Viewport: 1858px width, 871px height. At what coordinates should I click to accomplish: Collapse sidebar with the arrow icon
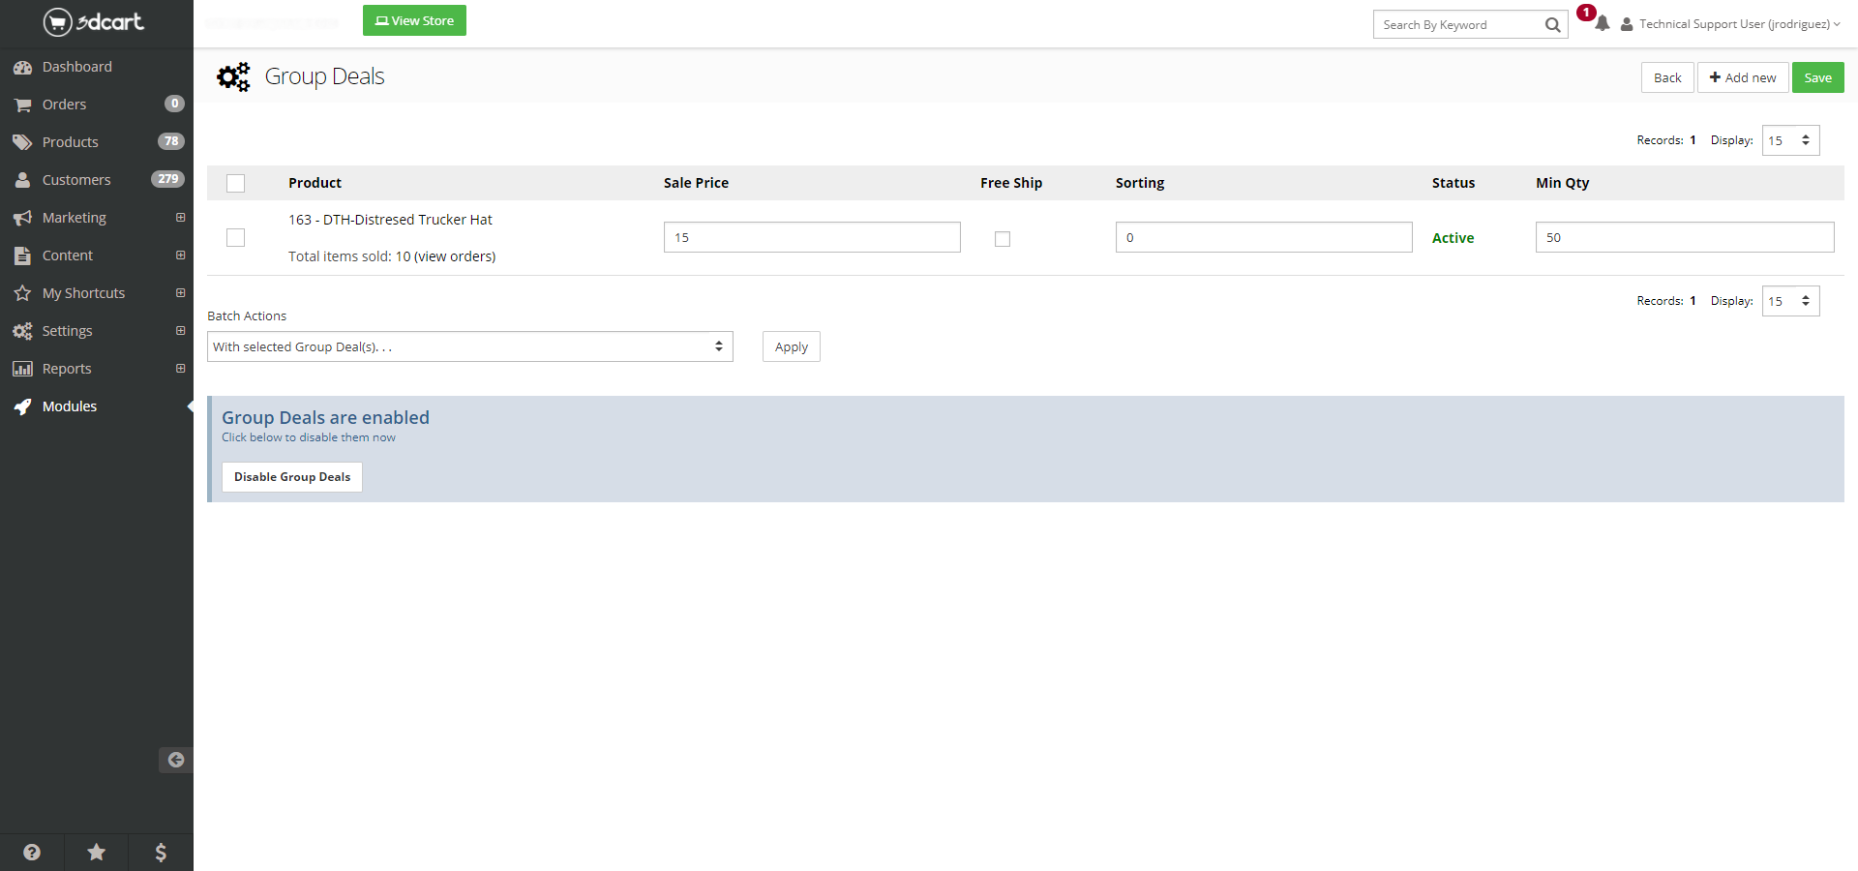[x=175, y=760]
